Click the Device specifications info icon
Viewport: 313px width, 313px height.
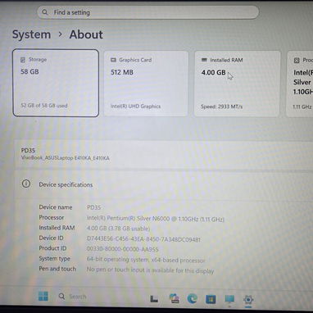pyautogui.click(x=26, y=184)
